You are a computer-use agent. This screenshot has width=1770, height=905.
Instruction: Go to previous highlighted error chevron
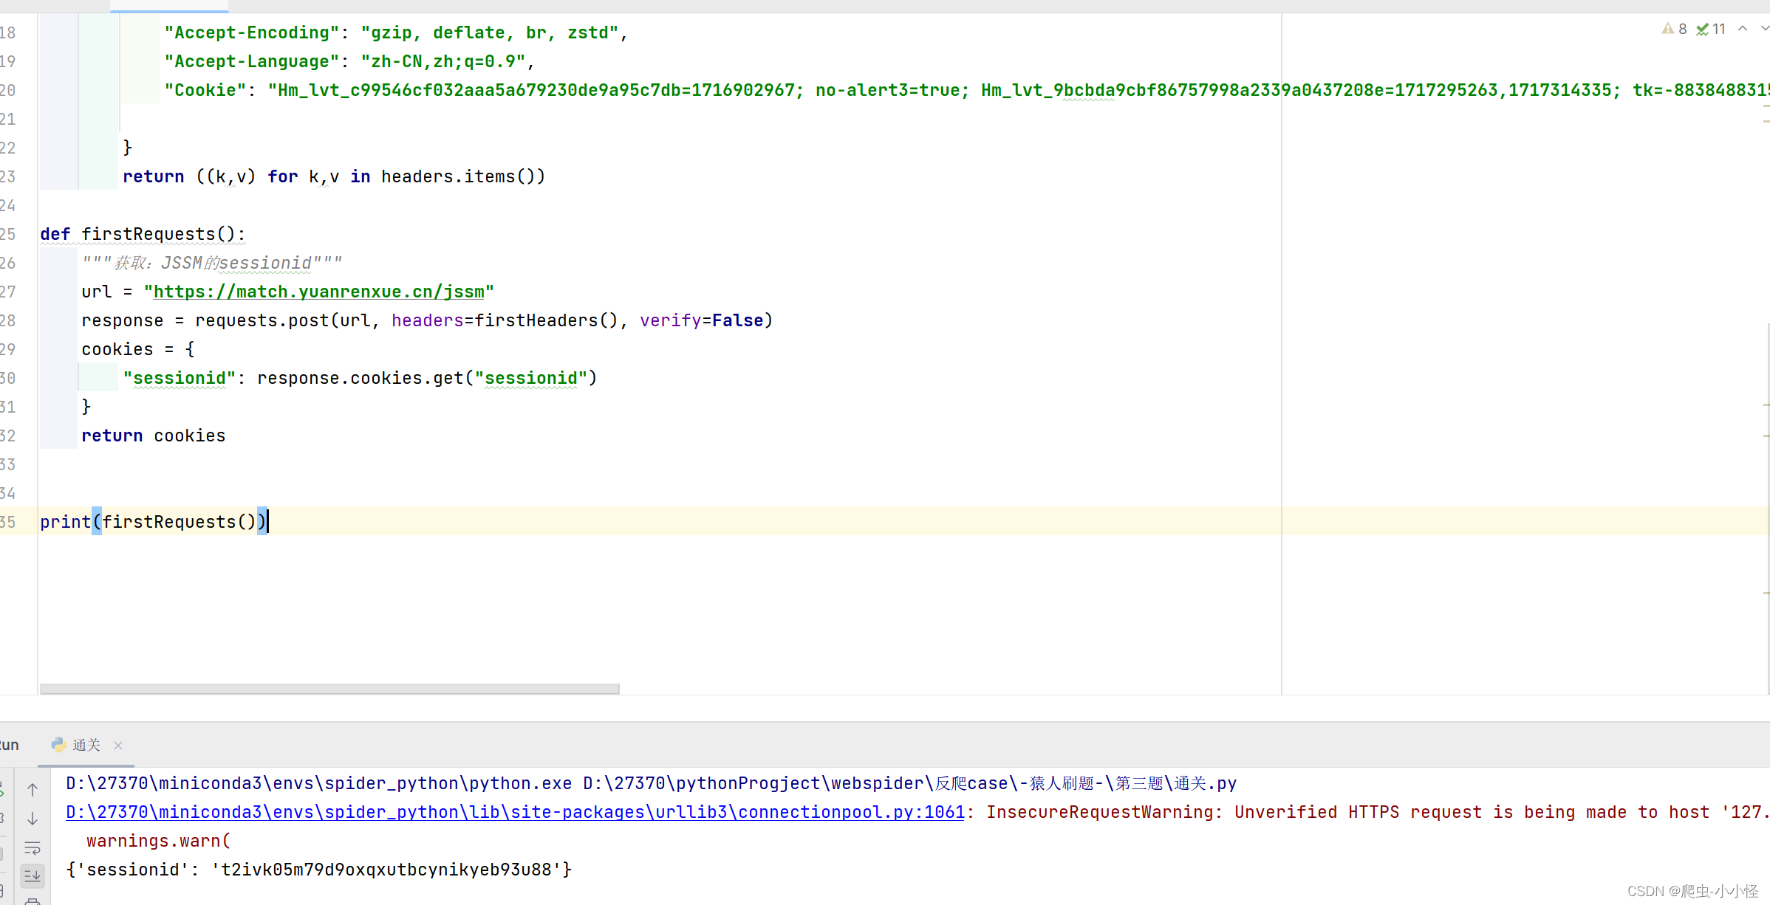[1743, 29]
